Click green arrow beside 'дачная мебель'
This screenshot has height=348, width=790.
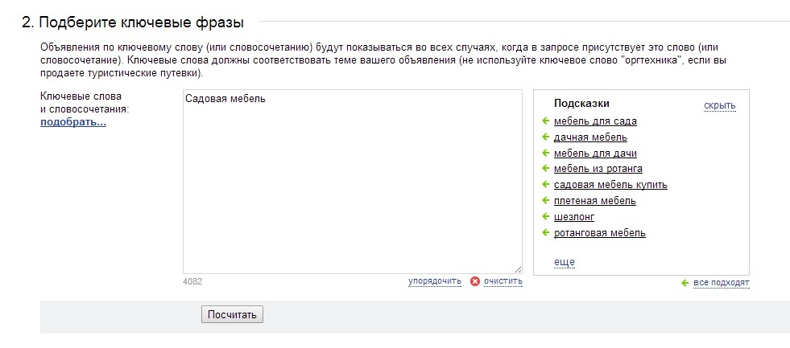tap(545, 137)
